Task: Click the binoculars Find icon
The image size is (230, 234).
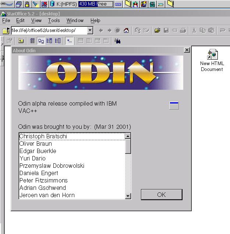Action: point(117,41)
